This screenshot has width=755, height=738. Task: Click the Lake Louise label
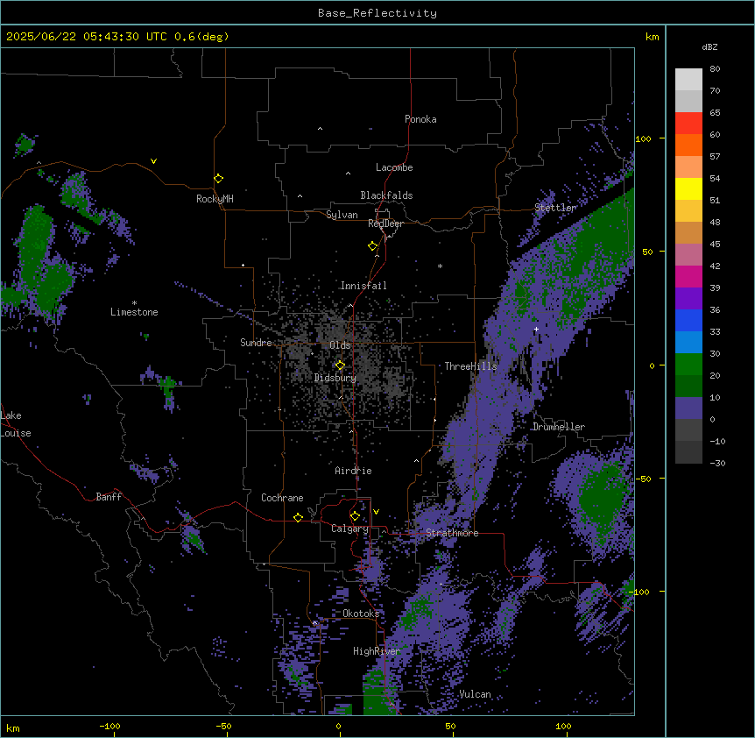click(16, 424)
